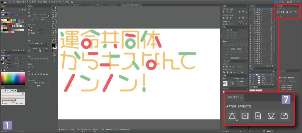Click the object thumbnail in Transparency panel

225,84
